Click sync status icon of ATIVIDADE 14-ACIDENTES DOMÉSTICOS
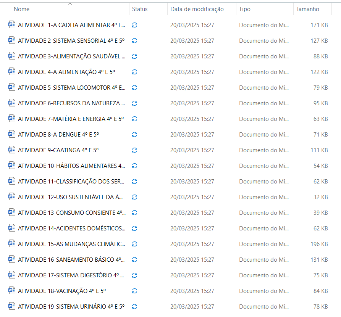This screenshot has width=341, height=317. click(x=135, y=228)
